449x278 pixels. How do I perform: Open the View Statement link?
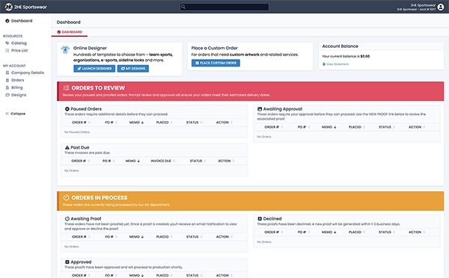coord(337,64)
